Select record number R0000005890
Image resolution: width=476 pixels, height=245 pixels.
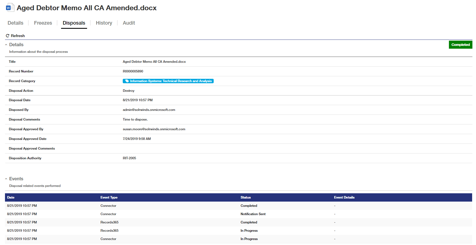click(x=133, y=71)
